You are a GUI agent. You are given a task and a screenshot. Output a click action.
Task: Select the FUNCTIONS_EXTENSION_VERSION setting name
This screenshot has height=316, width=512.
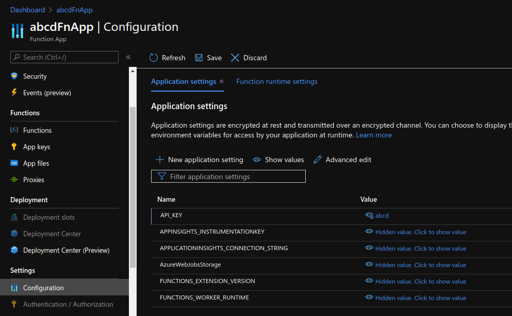click(x=207, y=281)
